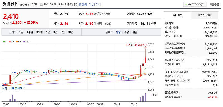Click the help icon next to 외국인소진율(B/A)

(185, 53)
